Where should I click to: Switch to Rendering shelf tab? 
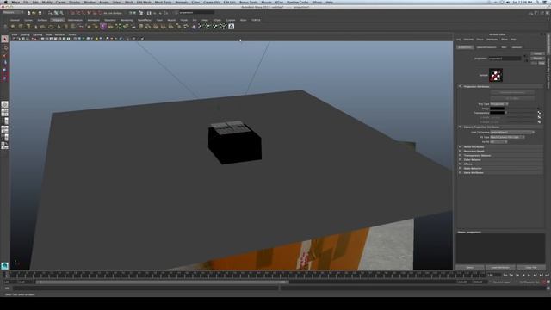pyautogui.click(x=127, y=20)
